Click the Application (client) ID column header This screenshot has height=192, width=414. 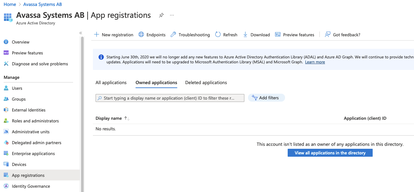tap(365, 118)
